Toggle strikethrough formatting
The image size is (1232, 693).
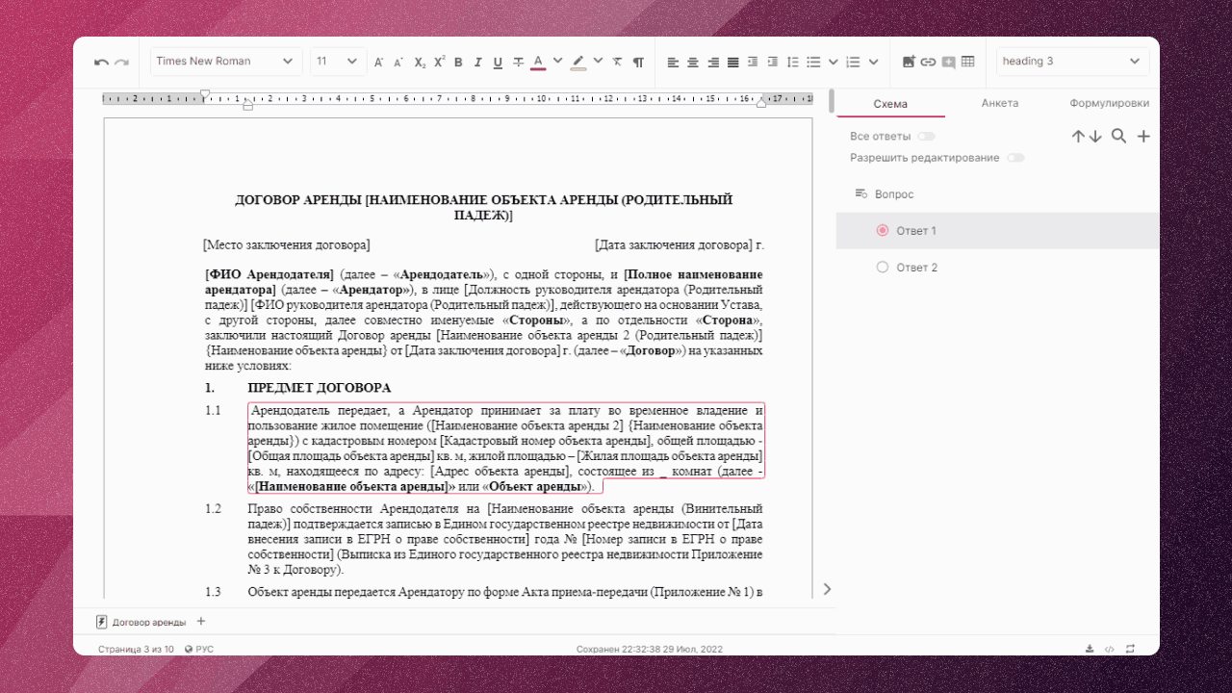pos(518,63)
